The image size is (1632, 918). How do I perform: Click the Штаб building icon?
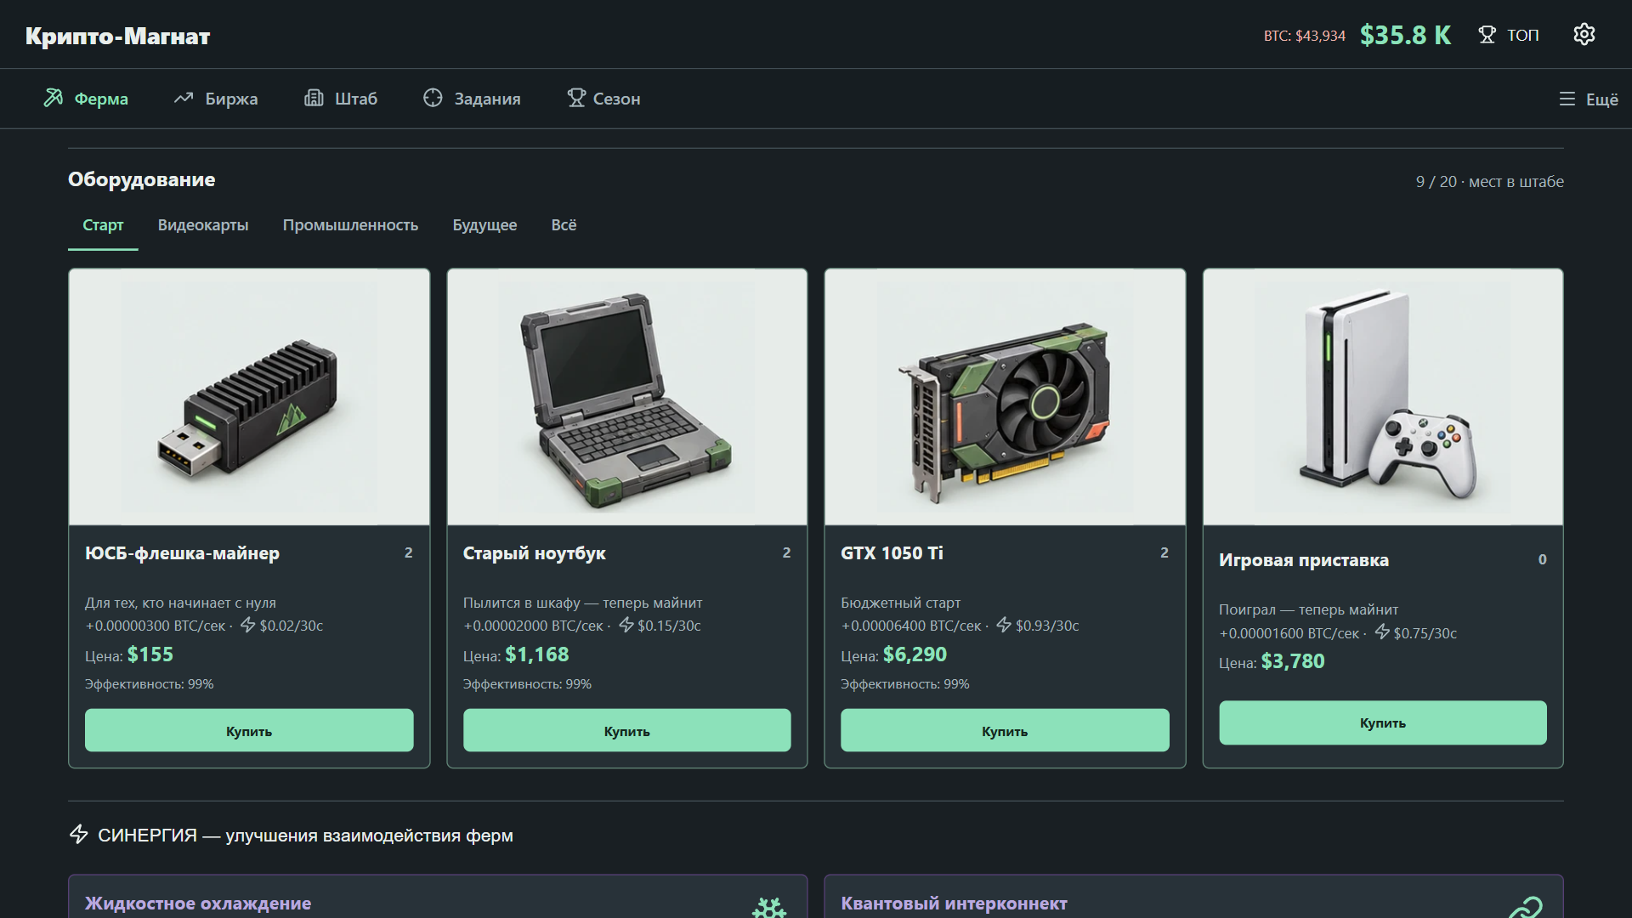pyautogui.click(x=314, y=98)
